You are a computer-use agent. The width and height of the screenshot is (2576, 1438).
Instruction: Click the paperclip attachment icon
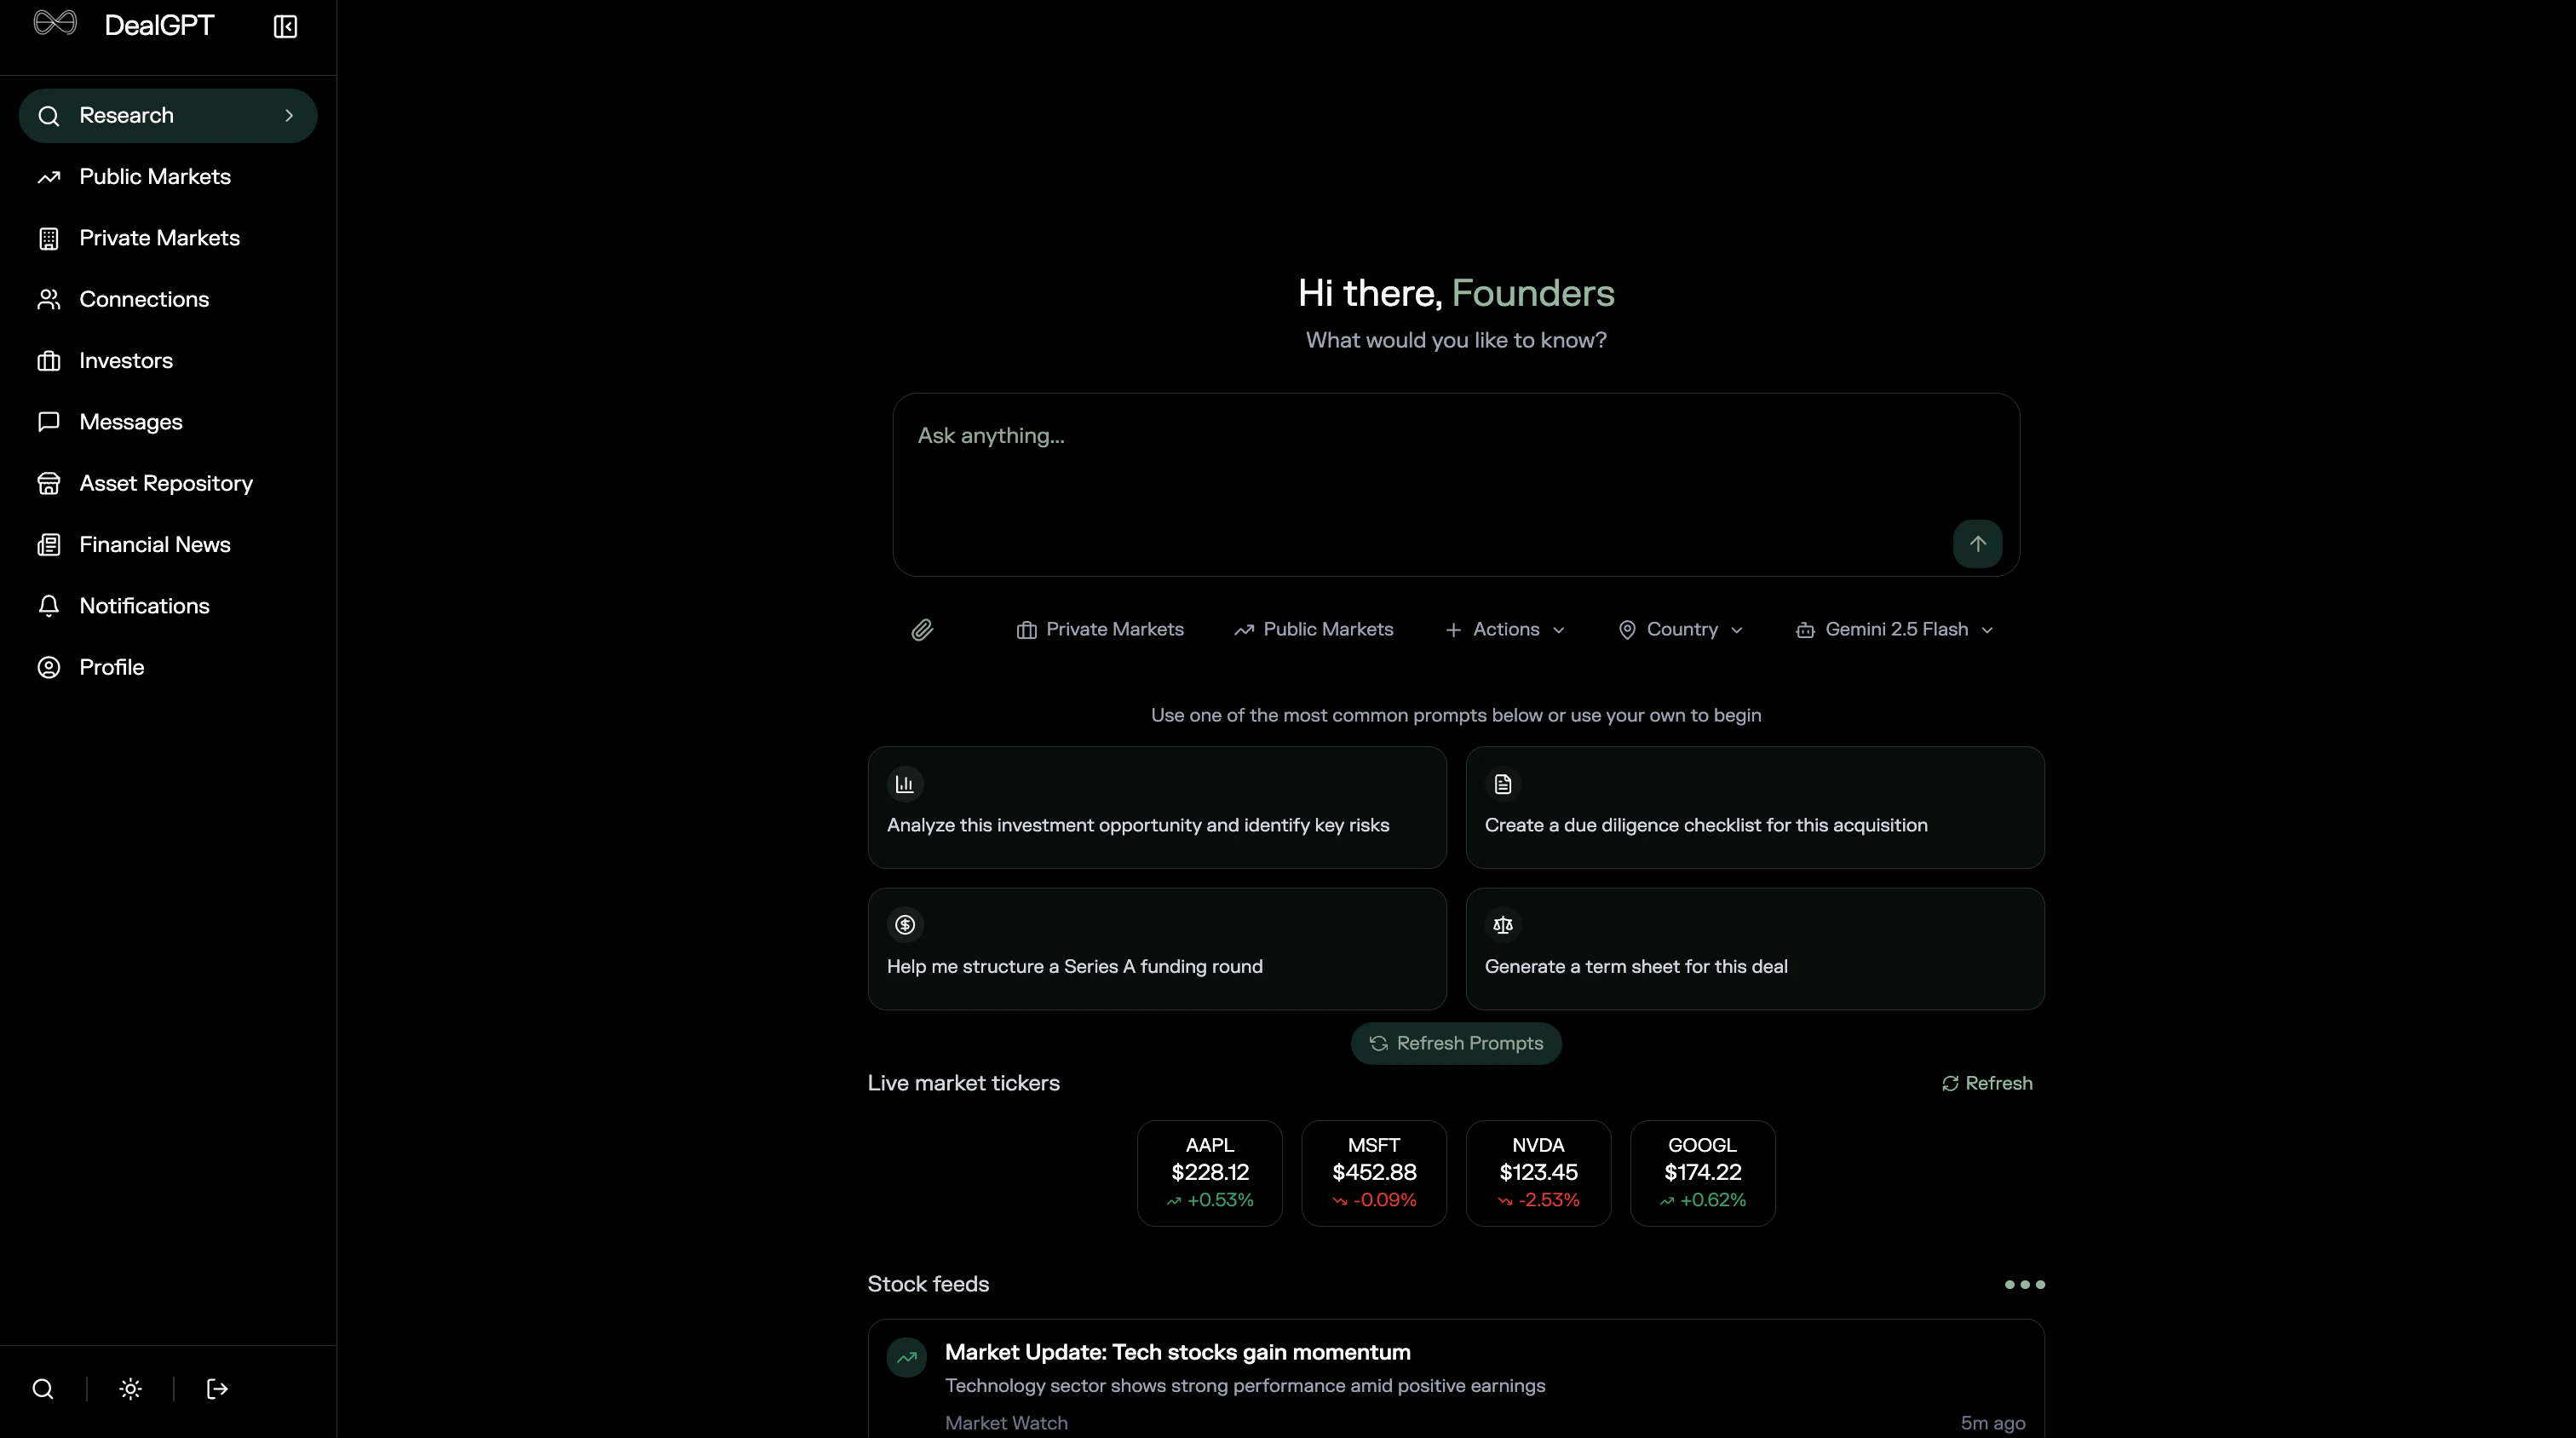922,629
